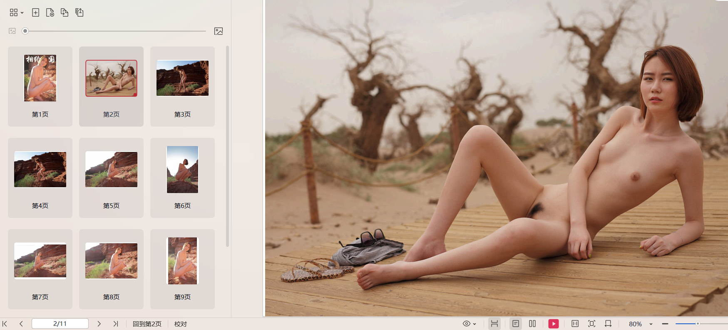Expand the 80% zoom level dropdown
Viewport: 728px width, 330px height.
click(x=651, y=324)
